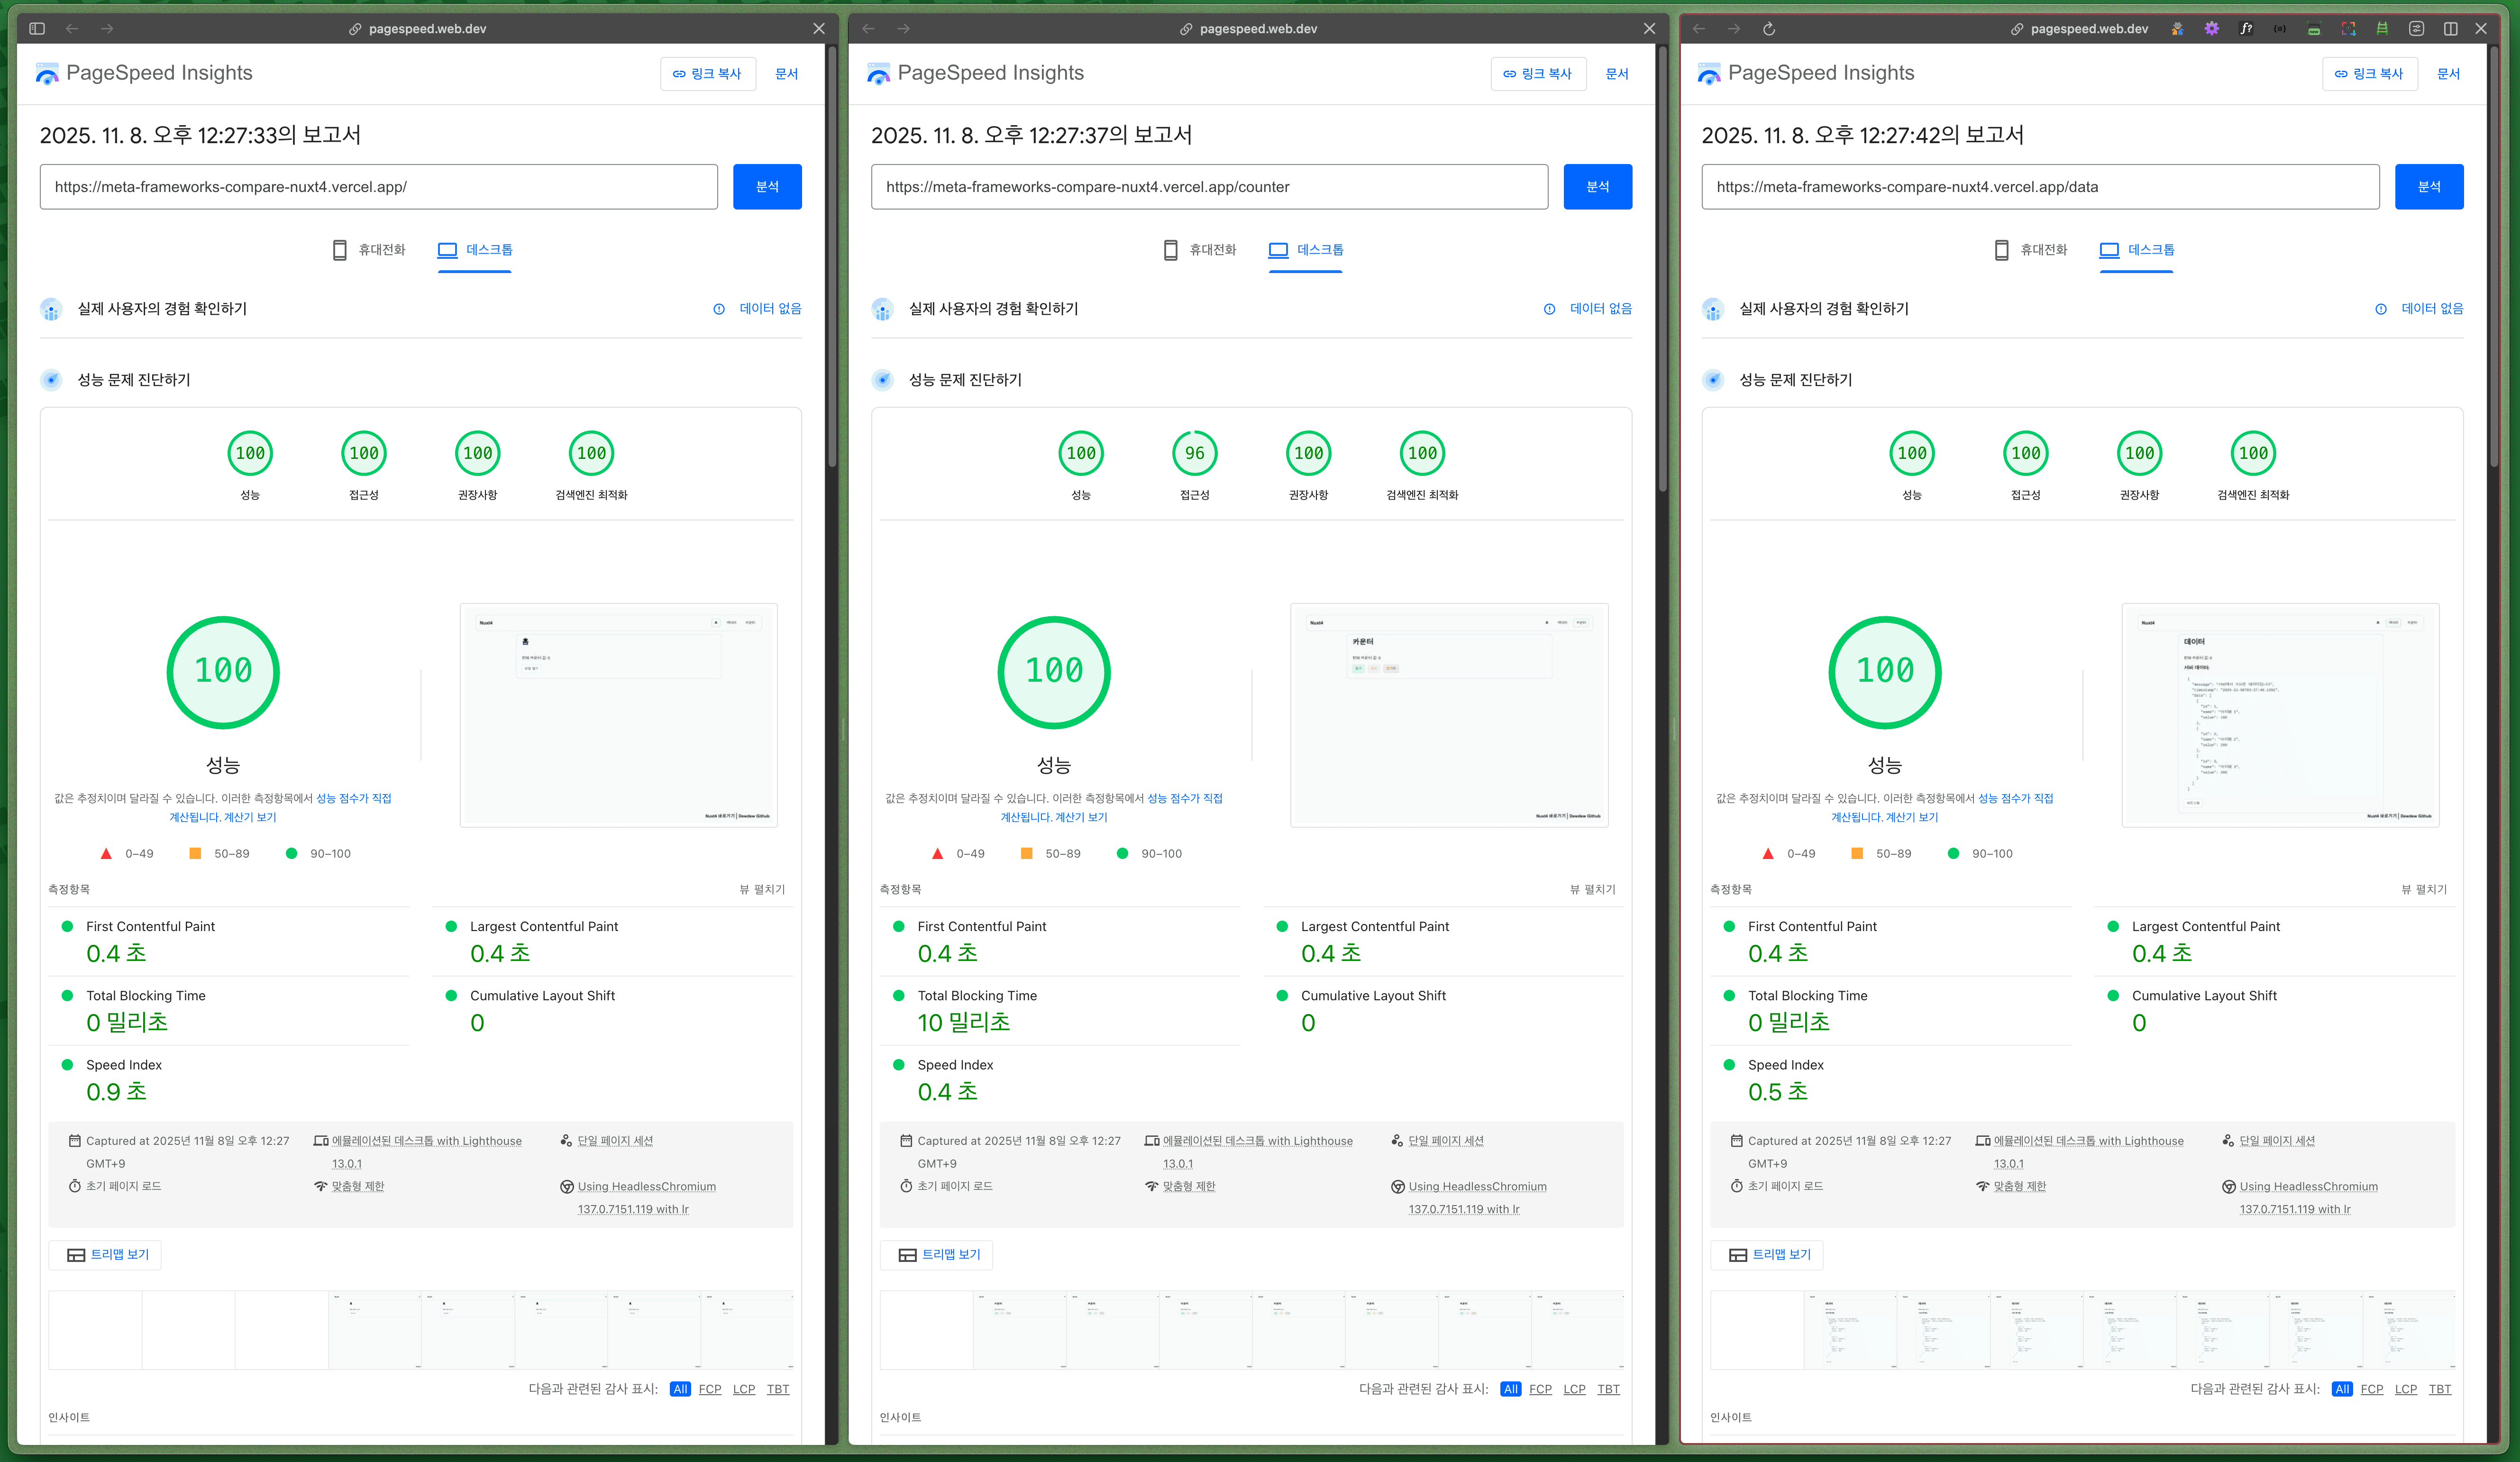This screenshot has height=1462, width=2520.
Task: Select the 데스크톱 tab in the counter report
Action: point(1305,250)
